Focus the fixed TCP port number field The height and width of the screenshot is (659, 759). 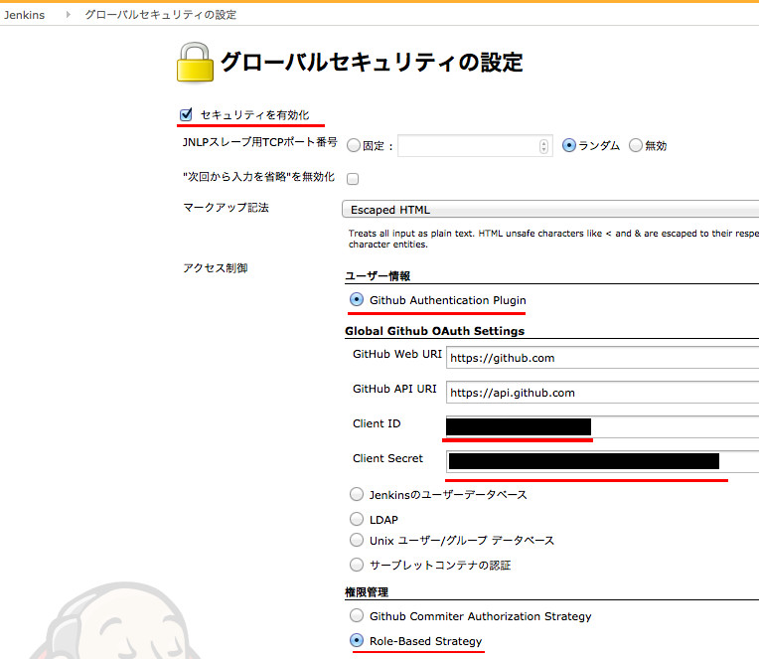point(475,146)
